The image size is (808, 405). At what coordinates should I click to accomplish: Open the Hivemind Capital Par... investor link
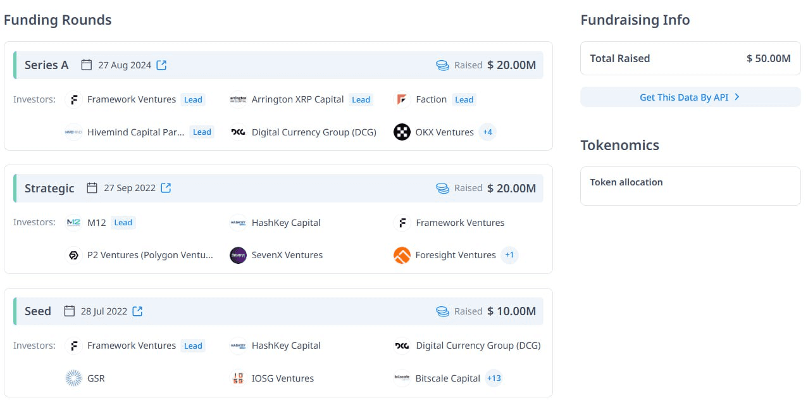pyautogui.click(x=136, y=132)
